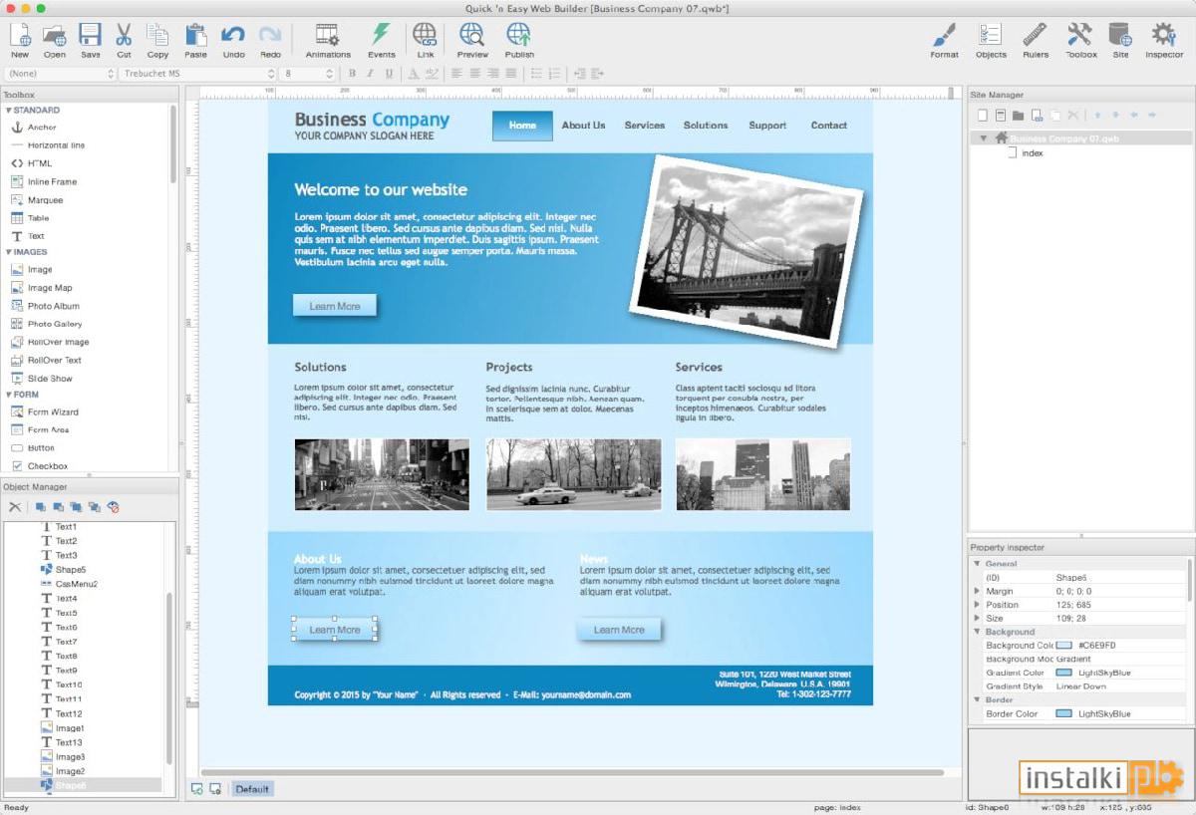Delete object with Object Manager X icon
This screenshot has height=815, width=1196.
point(15,507)
